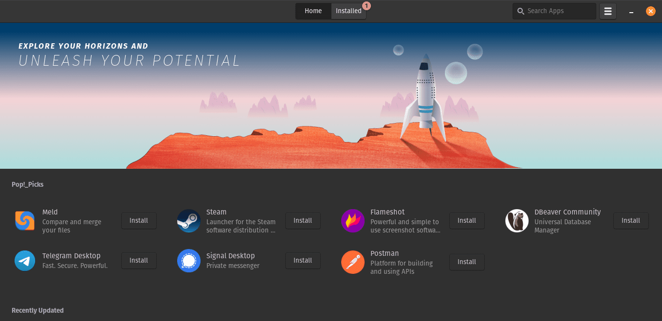
Task: Click the magnifier icon in the search bar
Action: [520, 11]
